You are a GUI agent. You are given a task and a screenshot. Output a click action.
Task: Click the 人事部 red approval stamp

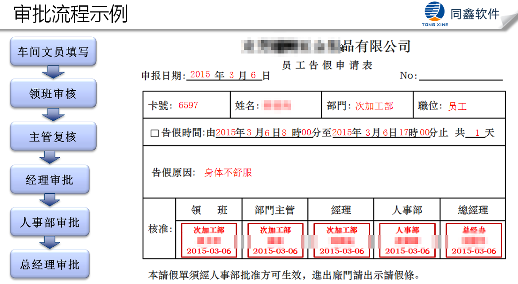click(407, 240)
